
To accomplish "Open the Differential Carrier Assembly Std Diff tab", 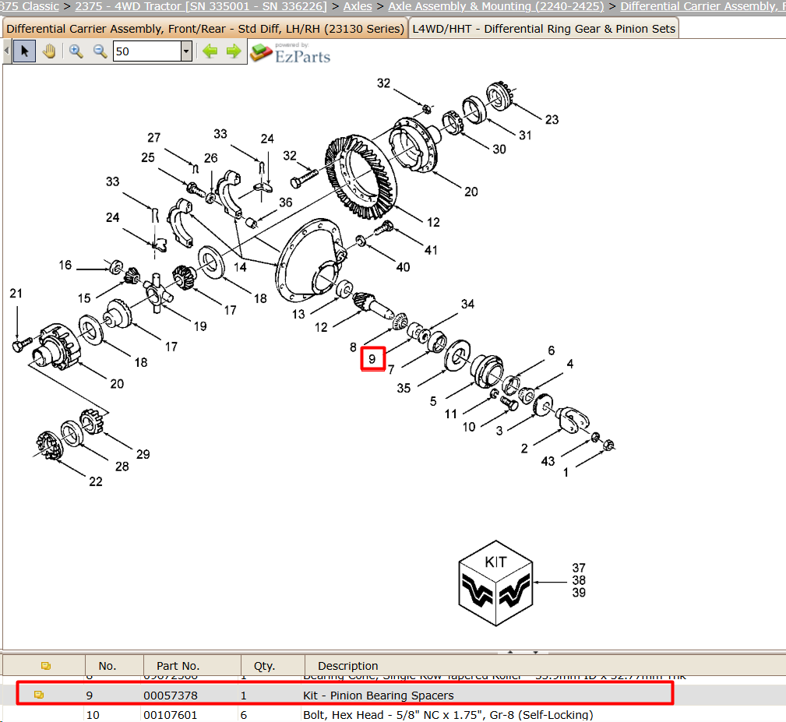I will 205,29.
